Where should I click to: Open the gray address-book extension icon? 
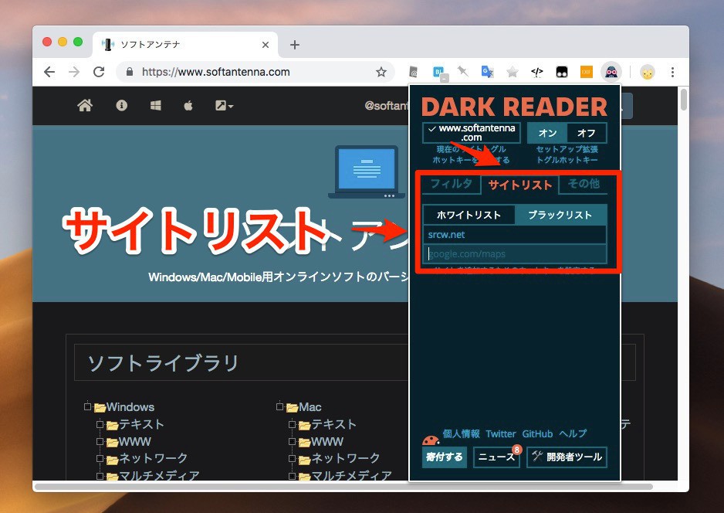pyautogui.click(x=413, y=72)
